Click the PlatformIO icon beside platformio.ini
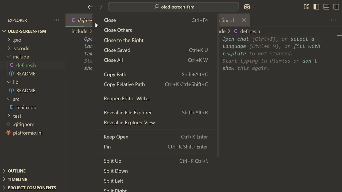The width and height of the screenshot is (342, 192). click(x=9, y=133)
